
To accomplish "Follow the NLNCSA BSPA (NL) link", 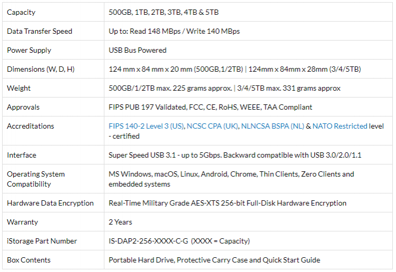I will [272, 126].
